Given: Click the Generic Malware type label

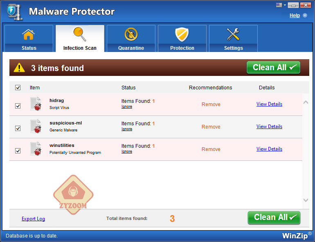Looking at the screenshot, I should (63, 130).
